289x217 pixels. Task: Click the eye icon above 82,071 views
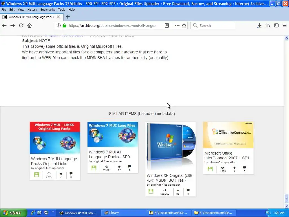click(107, 167)
